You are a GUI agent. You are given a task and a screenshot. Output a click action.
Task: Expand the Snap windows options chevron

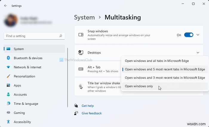[198, 35]
